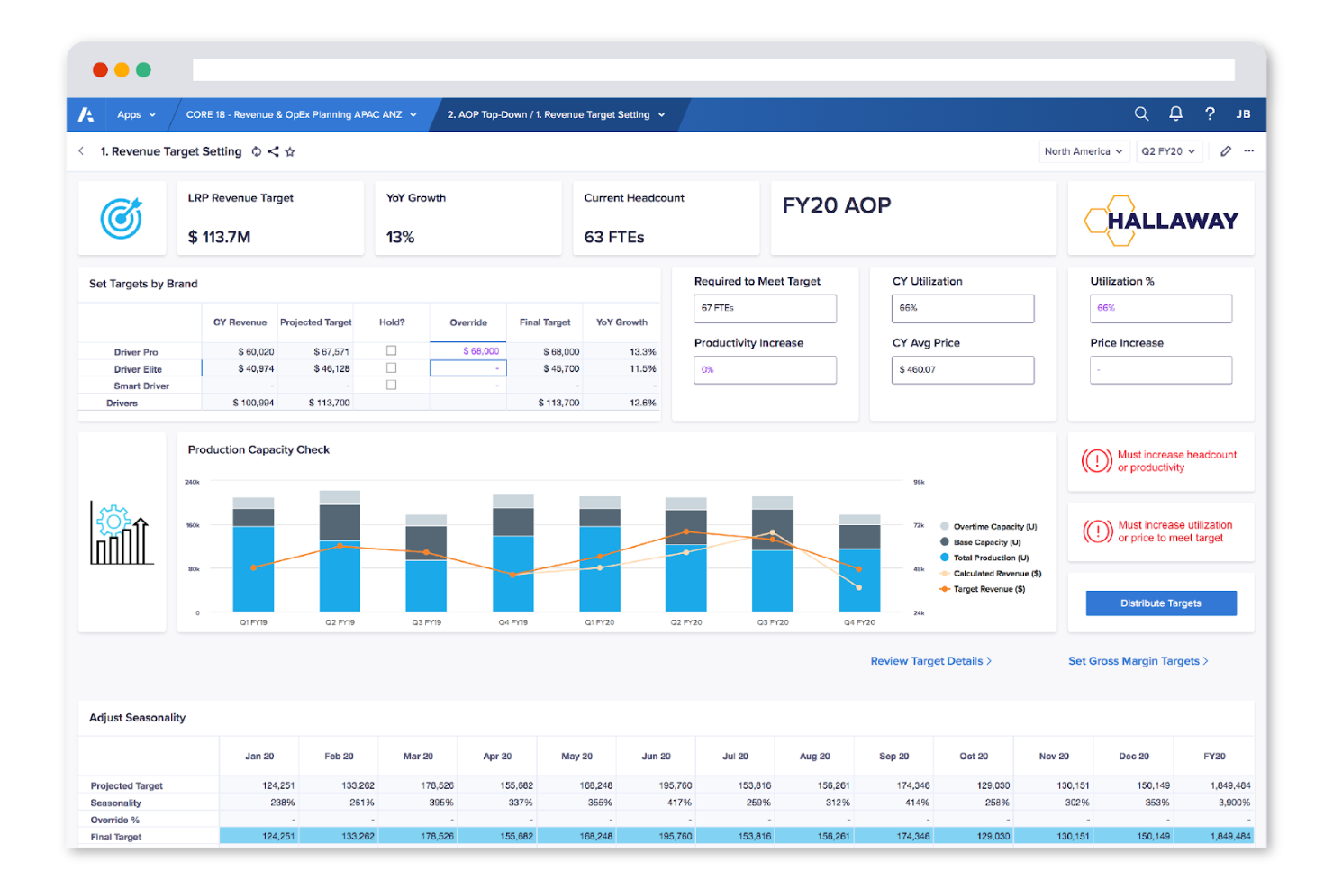Open the help menu
The image size is (1333, 889).
[x=1210, y=114]
